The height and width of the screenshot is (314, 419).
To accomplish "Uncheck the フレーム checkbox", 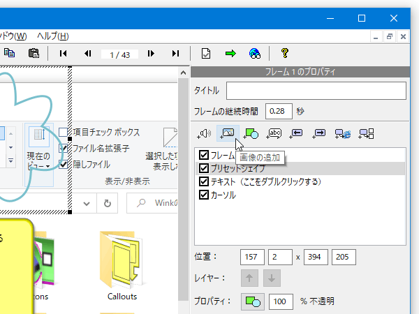I will point(204,155).
